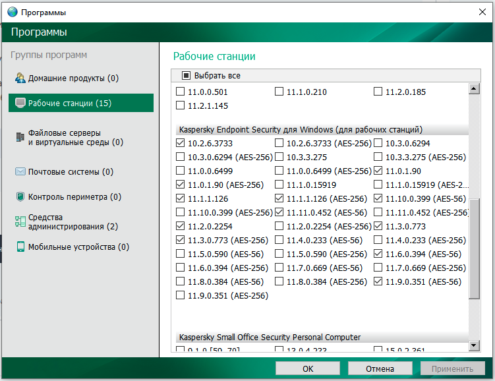
Task: Check 11.8.0.384 (AES-56)
Action: click(180, 281)
